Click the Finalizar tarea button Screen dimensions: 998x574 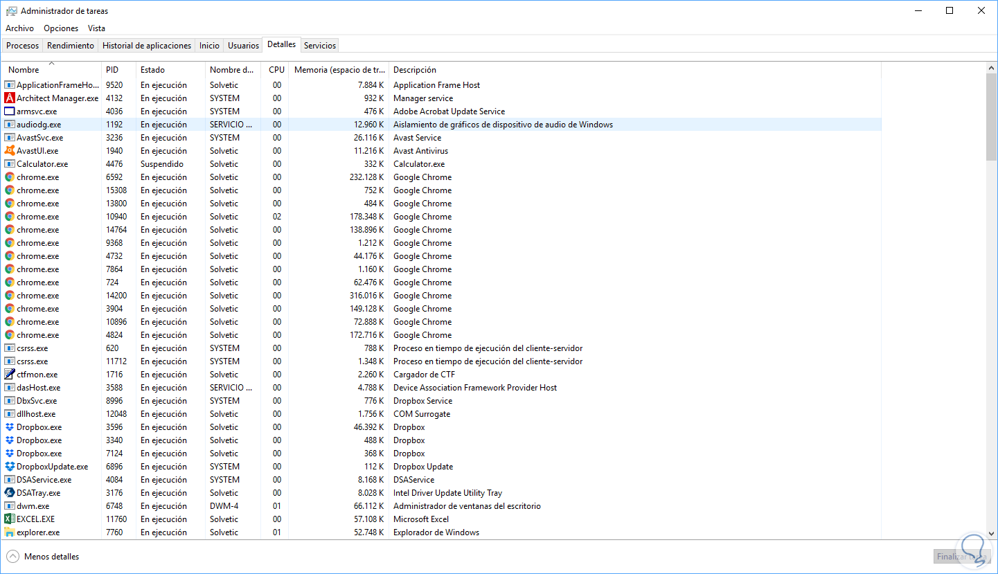tap(962, 557)
